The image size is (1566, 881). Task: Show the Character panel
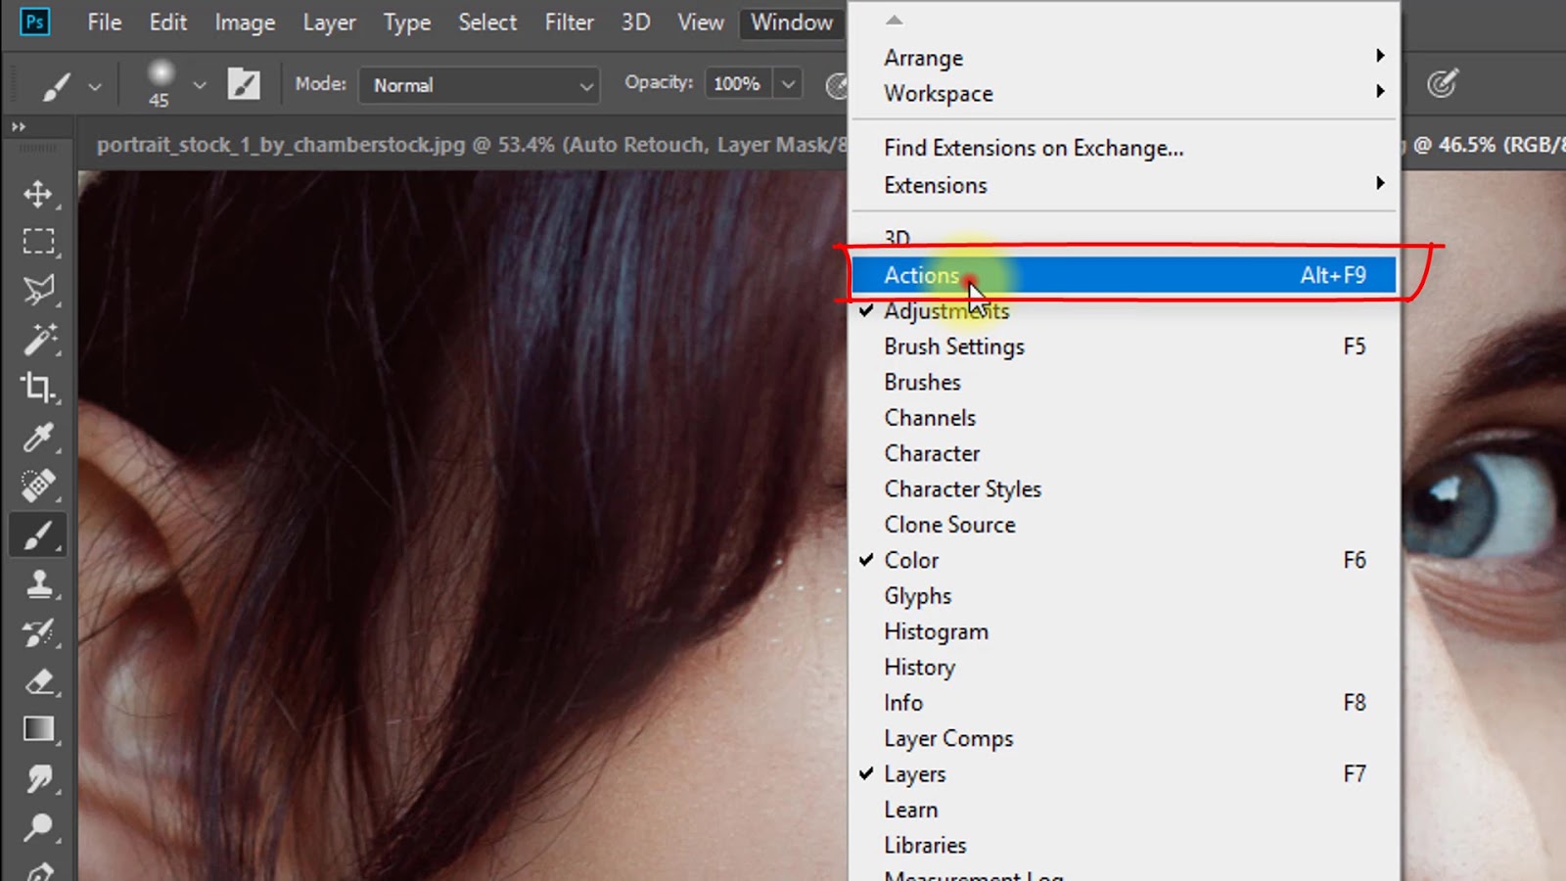click(x=1124, y=453)
